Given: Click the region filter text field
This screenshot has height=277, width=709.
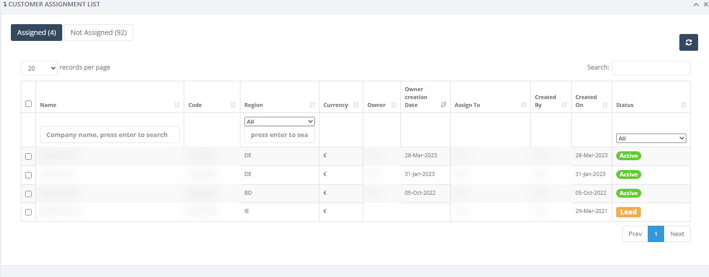Looking at the screenshot, I should (x=279, y=135).
